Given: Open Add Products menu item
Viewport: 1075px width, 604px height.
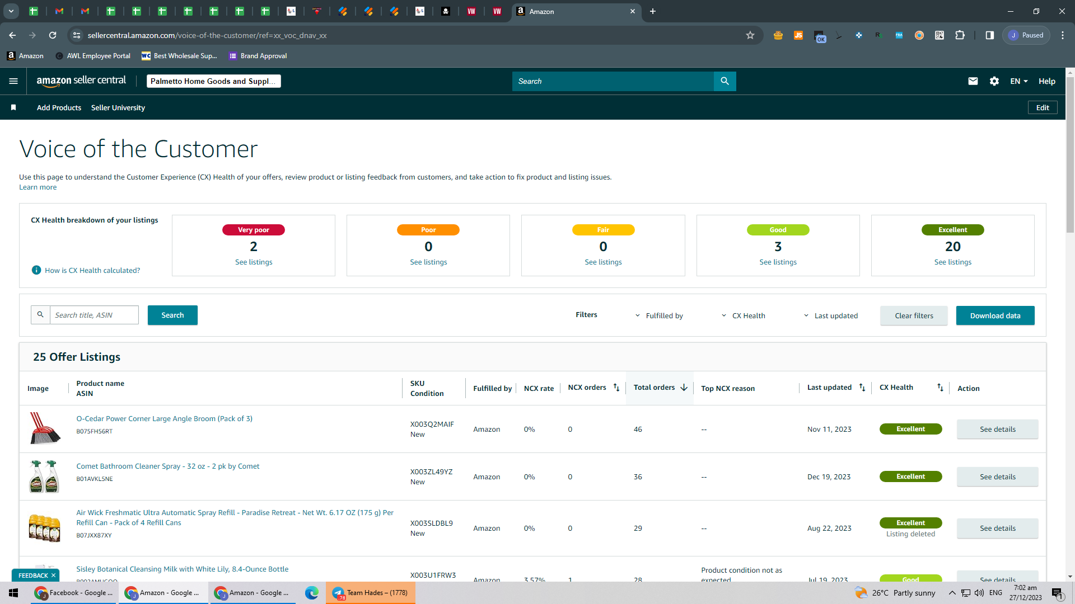Looking at the screenshot, I should point(59,107).
